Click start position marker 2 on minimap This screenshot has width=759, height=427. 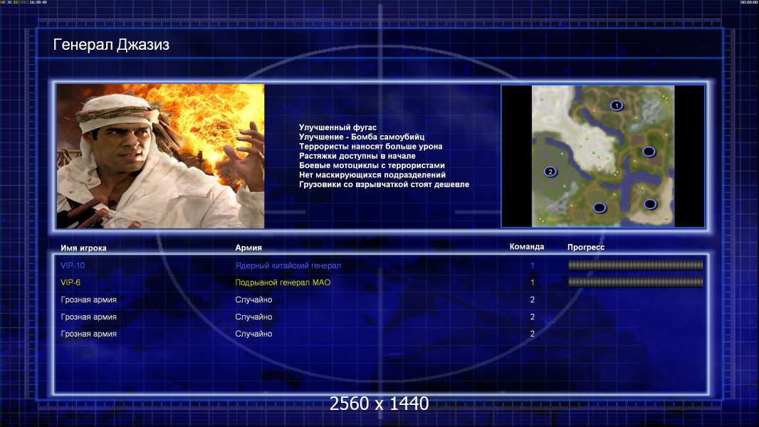point(550,172)
